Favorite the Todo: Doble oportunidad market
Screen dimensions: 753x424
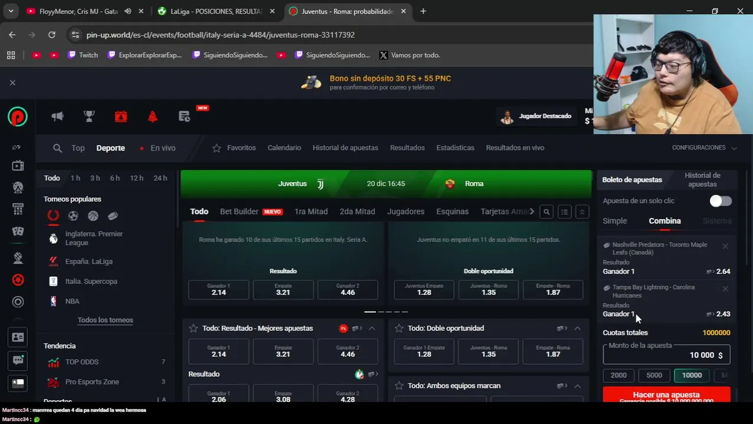coord(399,328)
